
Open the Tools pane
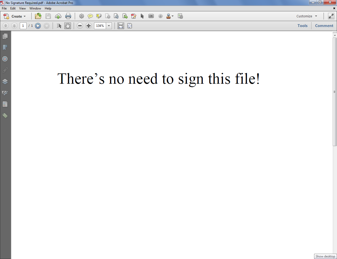click(x=303, y=26)
